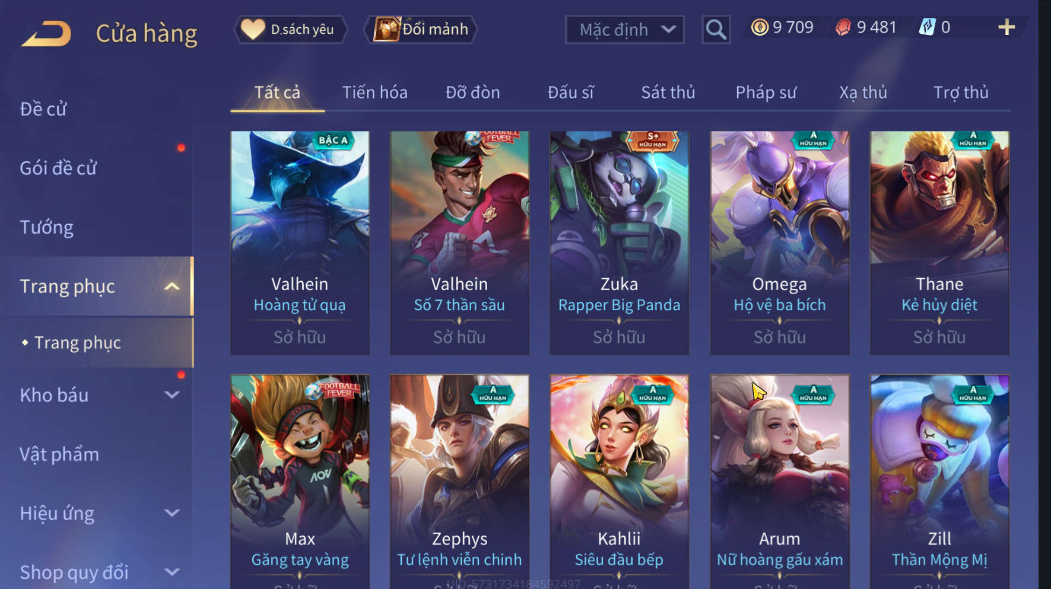Click the blue voucher currency icon
The height and width of the screenshot is (589, 1051).
coord(928,27)
